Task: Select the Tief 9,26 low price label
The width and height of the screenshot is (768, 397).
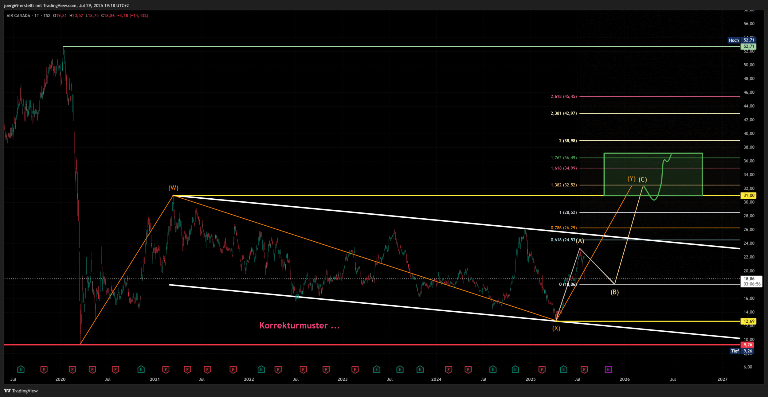Action: (742, 351)
